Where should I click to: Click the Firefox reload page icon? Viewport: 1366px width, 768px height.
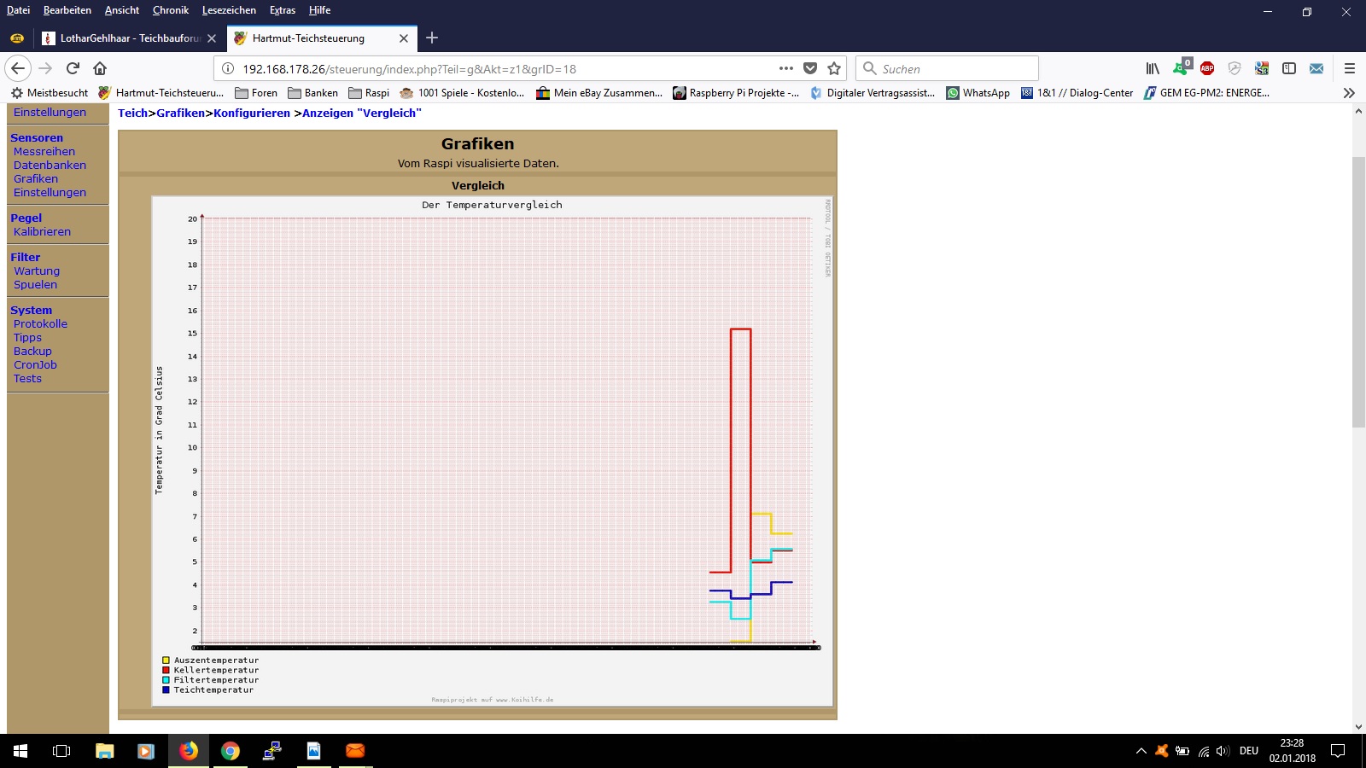(73, 68)
